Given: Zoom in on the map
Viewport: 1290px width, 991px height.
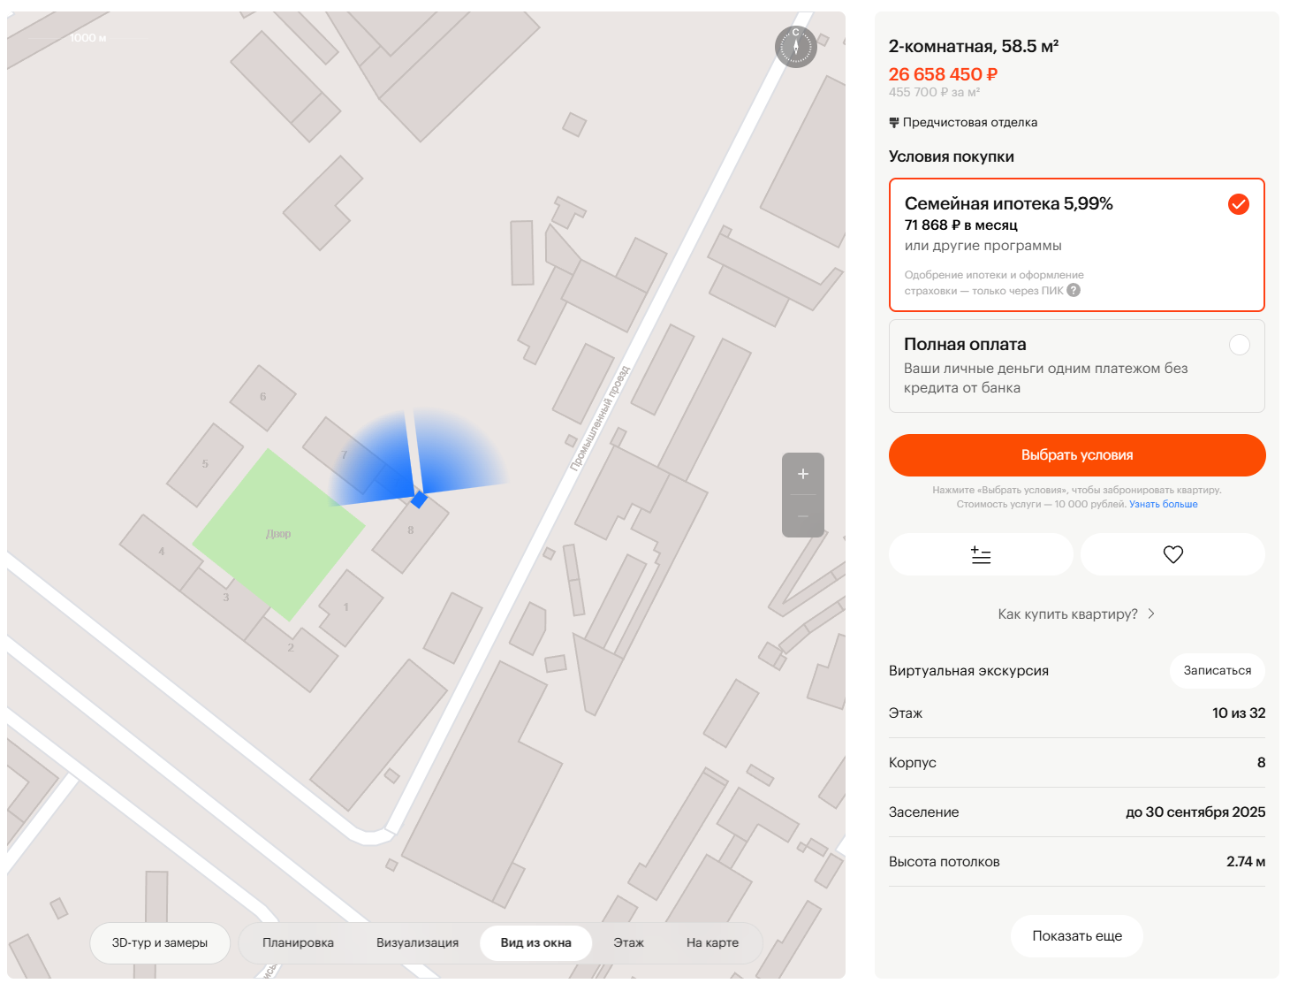Looking at the screenshot, I should click(x=802, y=474).
